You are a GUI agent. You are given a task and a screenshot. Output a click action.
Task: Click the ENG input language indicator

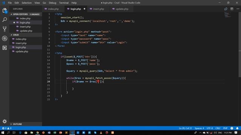pyautogui.click(x=220, y=132)
